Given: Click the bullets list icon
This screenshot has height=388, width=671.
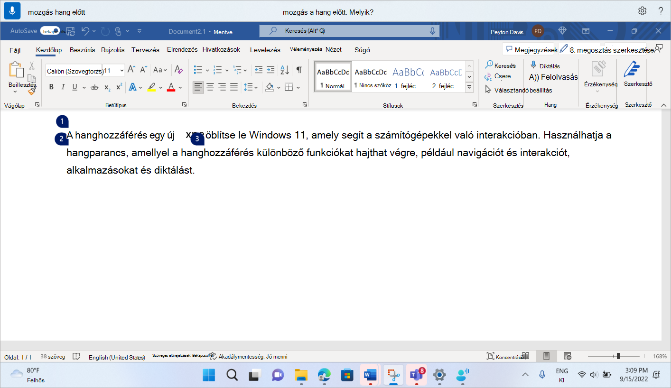Looking at the screenshot, I should point(198,70).
